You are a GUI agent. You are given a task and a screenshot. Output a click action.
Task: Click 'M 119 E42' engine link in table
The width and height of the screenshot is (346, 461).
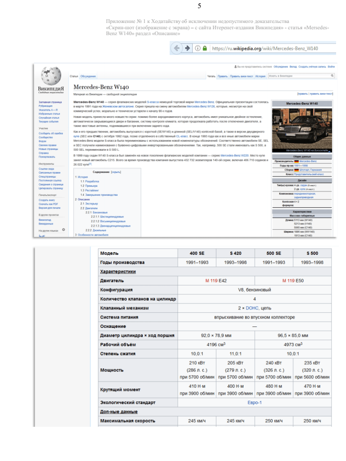216,281
